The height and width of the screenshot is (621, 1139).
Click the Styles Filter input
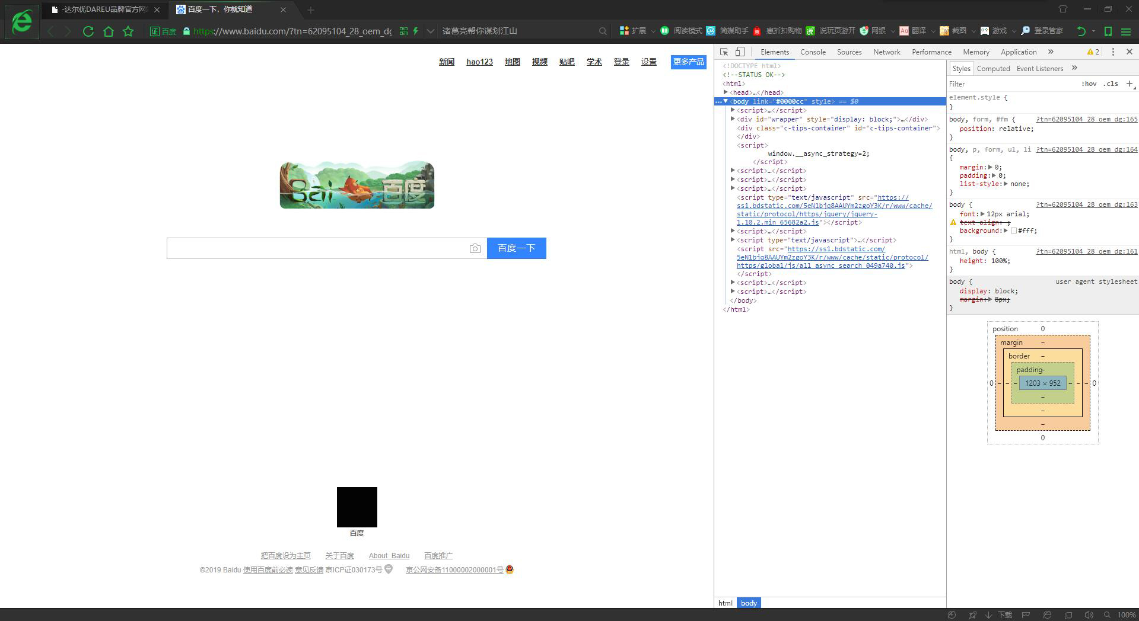pyautogui.click(x=1012, y=84)
